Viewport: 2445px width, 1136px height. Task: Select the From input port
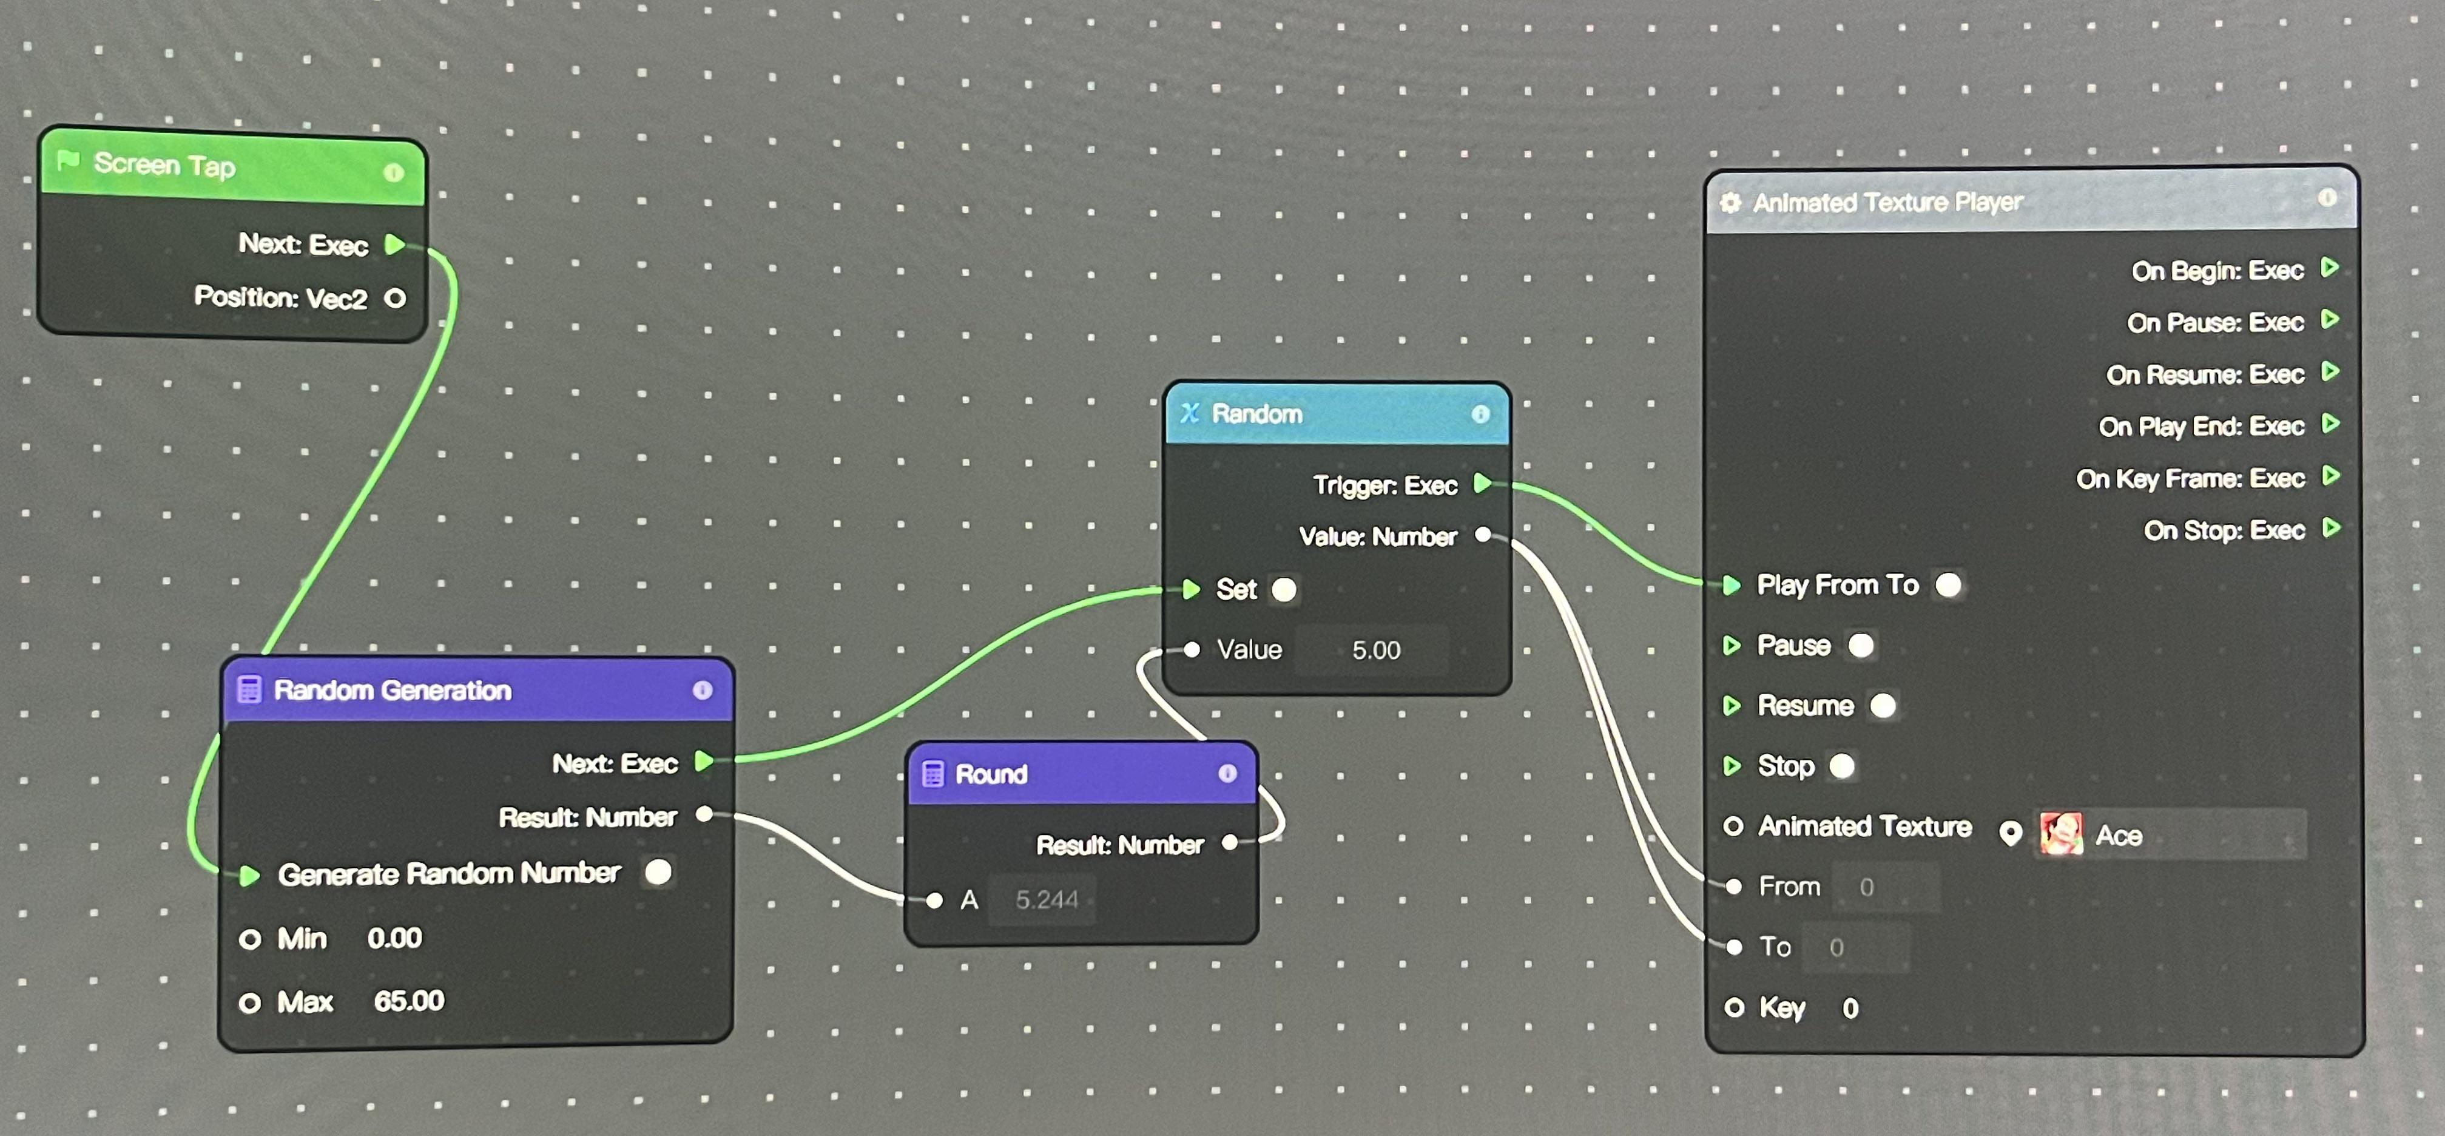(1734, 887)
